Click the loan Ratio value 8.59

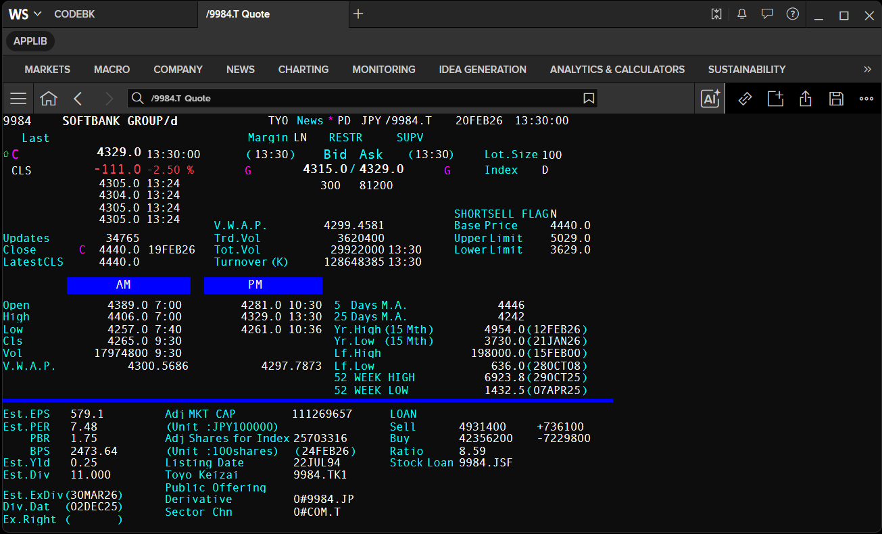coord(472,452)
